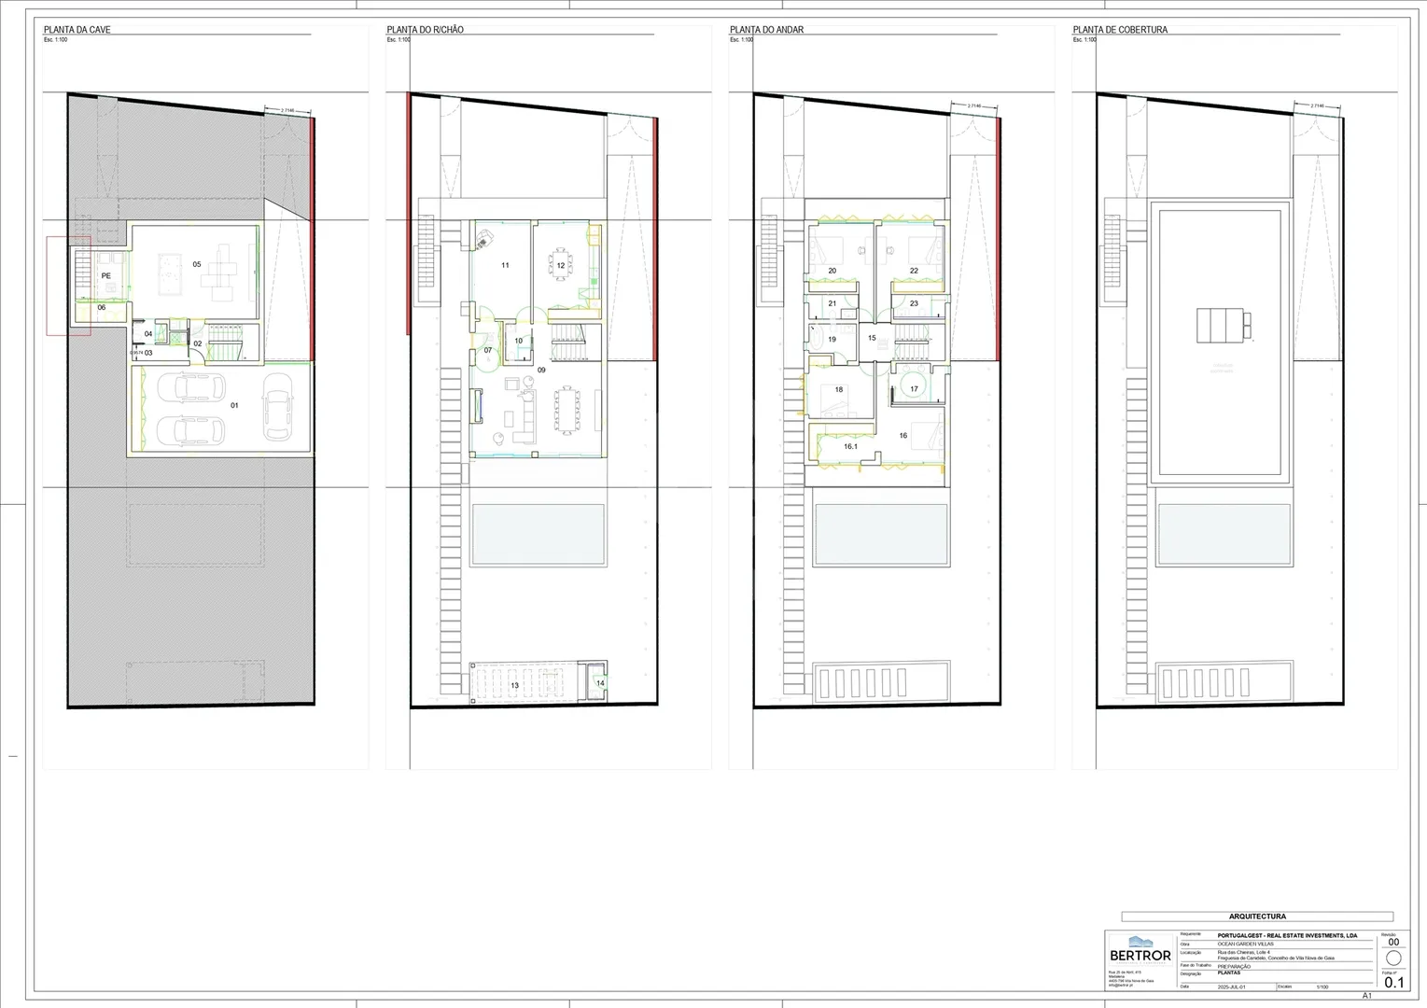Viewport: 1427px width, 1008px height.
Task: Select room number 09 in the living area
Action: (x=541, y=371)
